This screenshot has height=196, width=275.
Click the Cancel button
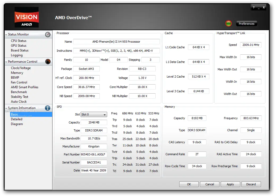pyautogui.click(x=210, y=184)
